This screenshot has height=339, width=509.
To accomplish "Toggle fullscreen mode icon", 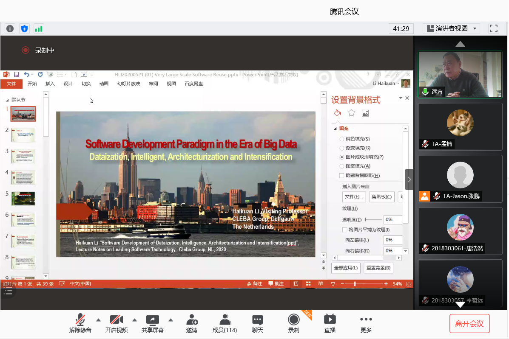I will [493, 28].
